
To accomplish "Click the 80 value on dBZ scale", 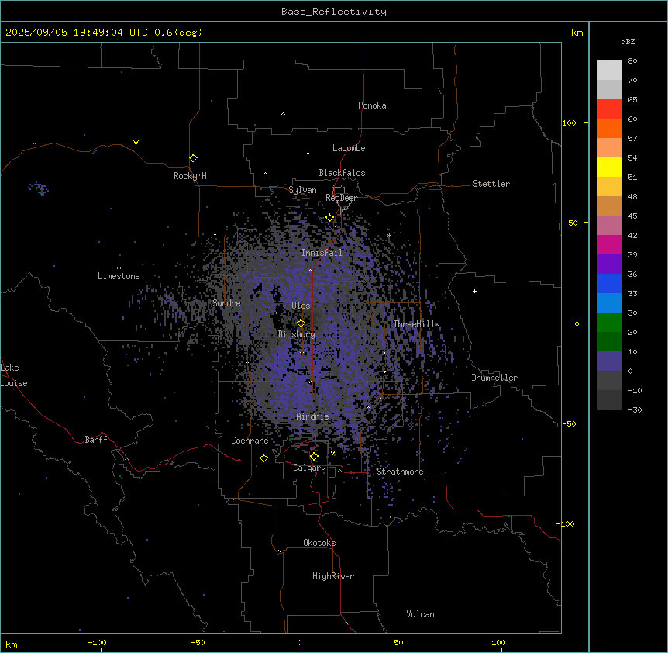I will [632, 61].
